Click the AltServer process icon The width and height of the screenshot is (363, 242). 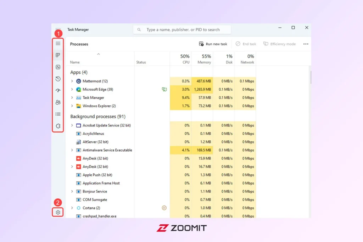pos(78,142)
